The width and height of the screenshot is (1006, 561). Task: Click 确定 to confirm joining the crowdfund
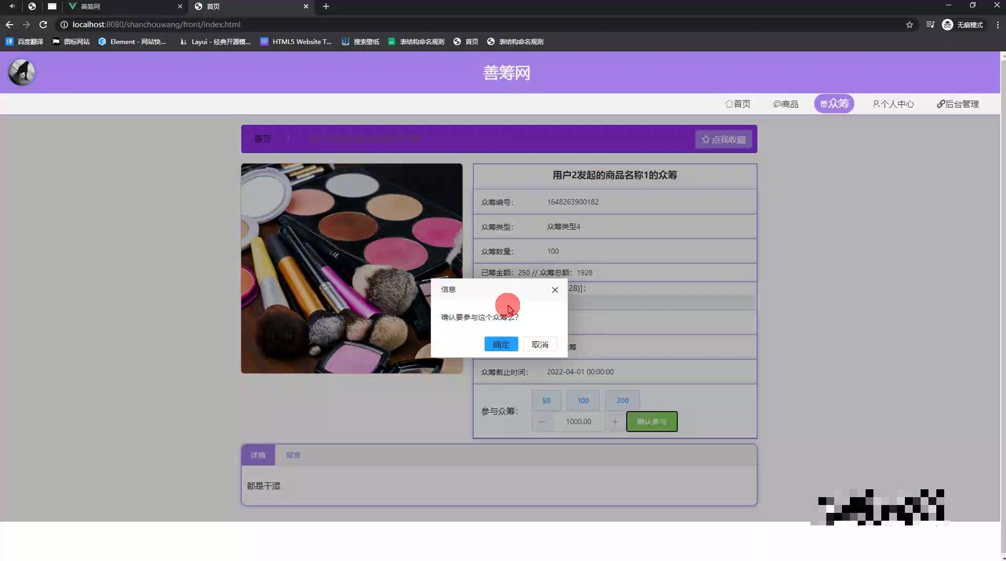[x=500, y=344]
